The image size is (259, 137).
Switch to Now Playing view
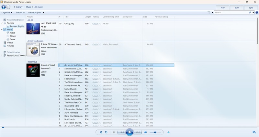[x=254, y=132]
